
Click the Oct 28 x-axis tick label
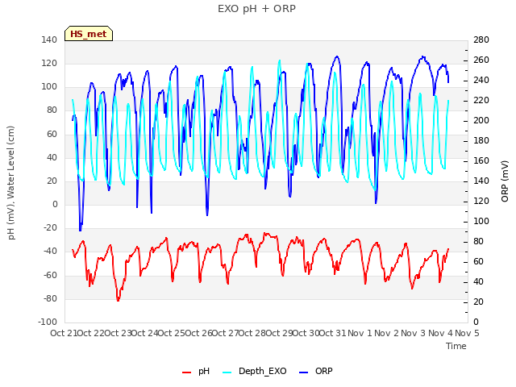pos(252,333)
